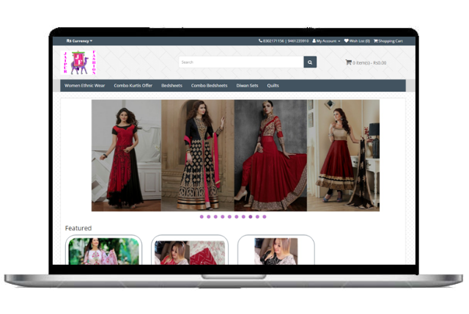Expand the My Account dropdown
Viewport: 469px width, 314px height.
(326, 41)
